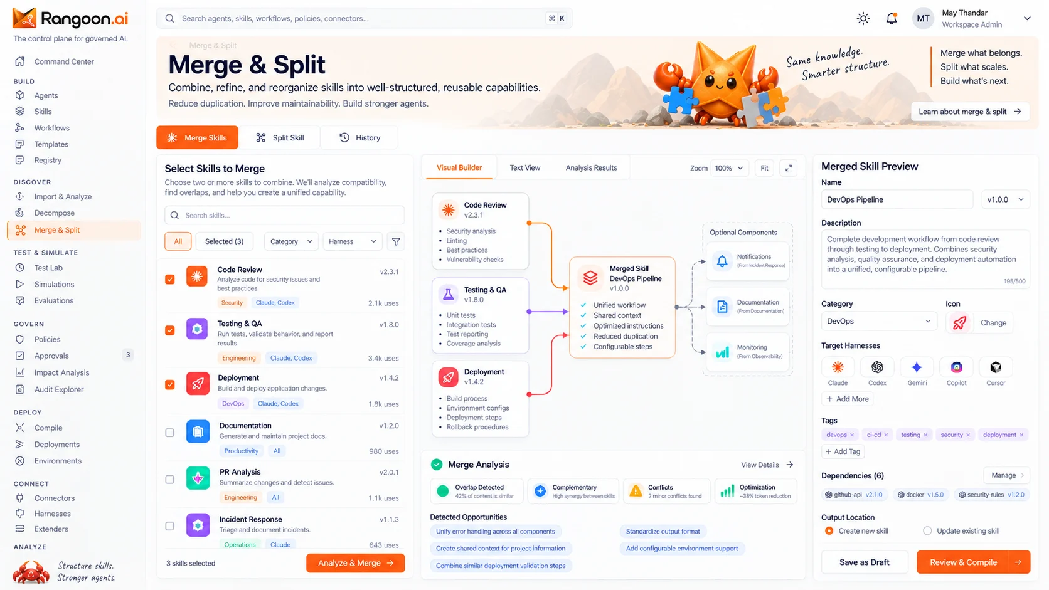Open the Analysis Results tab
The image size is (1049, 590).
pos(591,168)
